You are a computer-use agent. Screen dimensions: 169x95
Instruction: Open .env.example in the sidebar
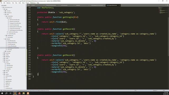(8, 79)
